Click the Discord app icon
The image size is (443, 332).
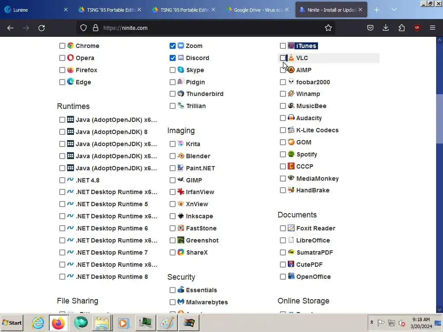(x=181, y=57)
